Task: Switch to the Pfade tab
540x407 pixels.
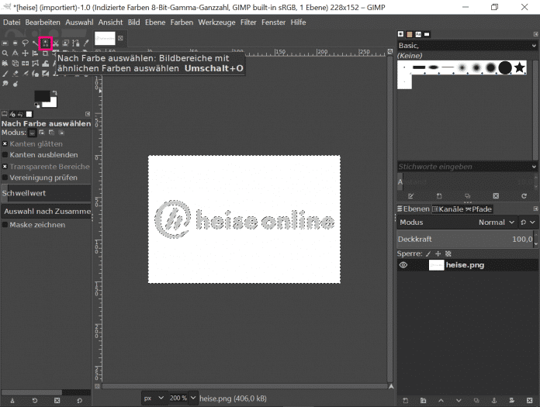Action: pyautogui.click(x=479, y=209)
